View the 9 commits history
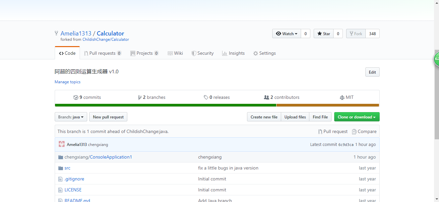This screenshot has width=439, height=202. point(87,97)
